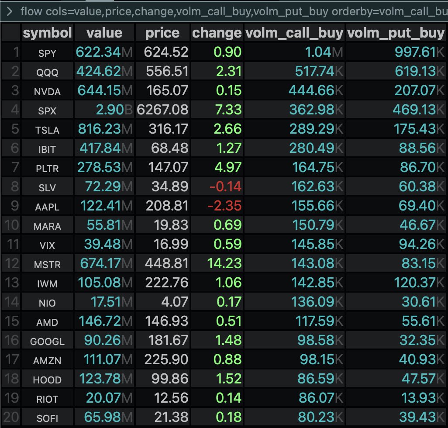Select the QQQ symbol cell
The width and height of the screenshot is (448, 428).
(x=47, y=72)
